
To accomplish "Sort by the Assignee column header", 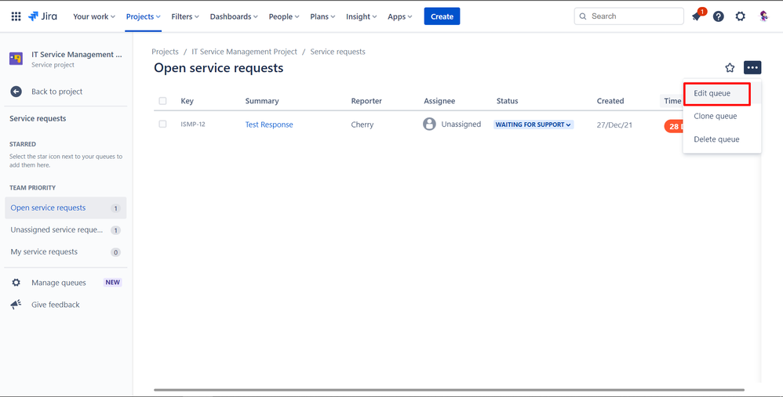I will [x=439, y=101].
